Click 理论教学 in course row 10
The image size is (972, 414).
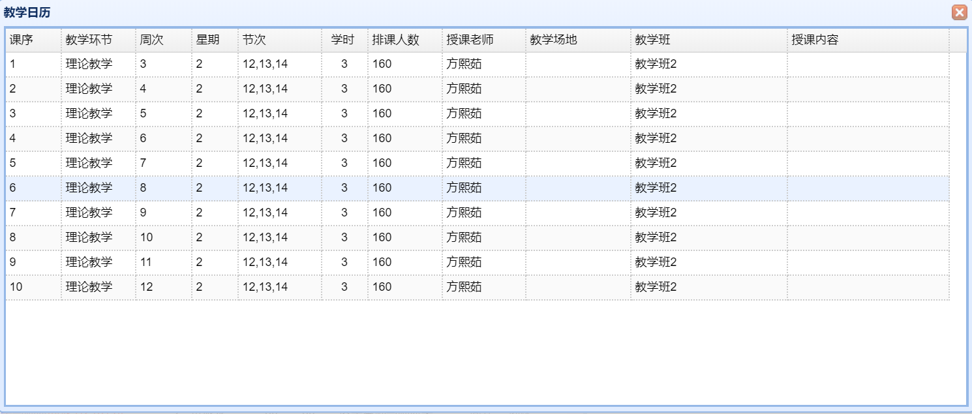[89, 287]
